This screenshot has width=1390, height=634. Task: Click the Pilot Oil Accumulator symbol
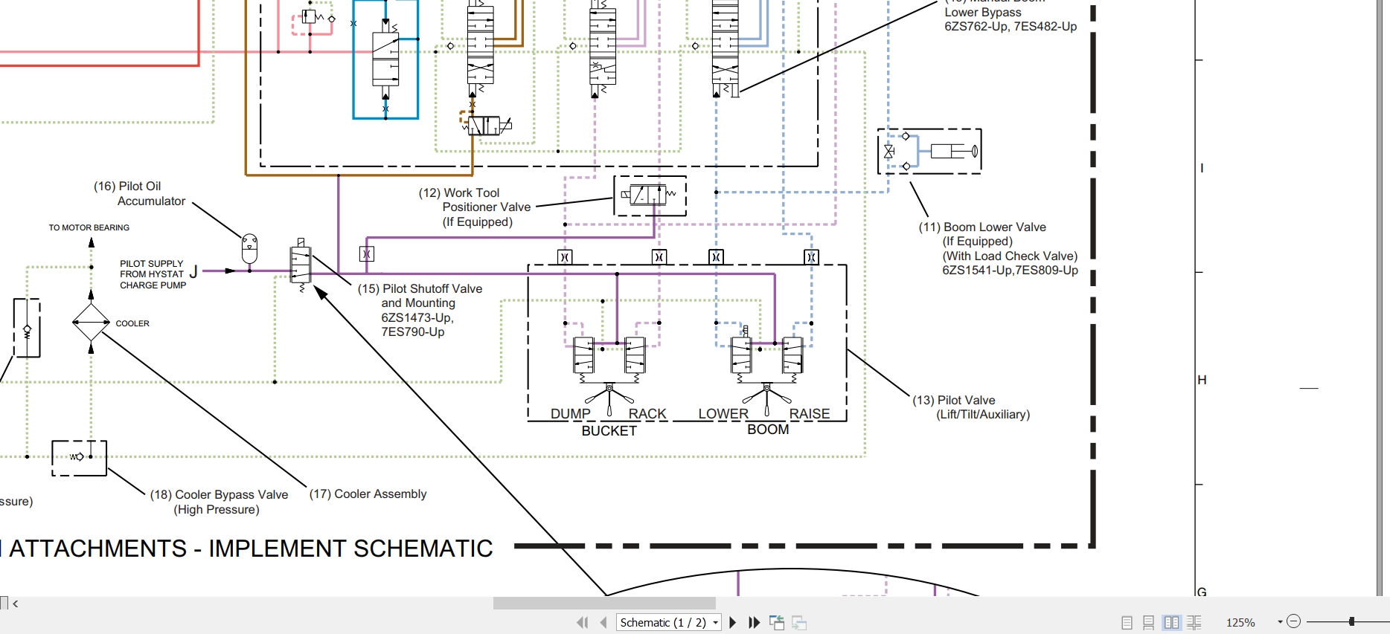point(249,249)
